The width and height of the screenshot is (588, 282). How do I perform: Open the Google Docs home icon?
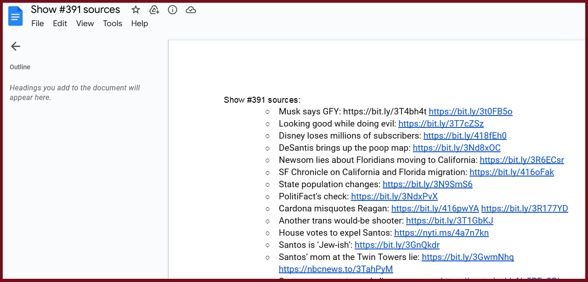pyautogui.click(x=16, y=17)
